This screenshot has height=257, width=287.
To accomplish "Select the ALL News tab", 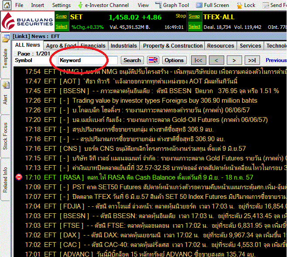I will tap(27, 45).
